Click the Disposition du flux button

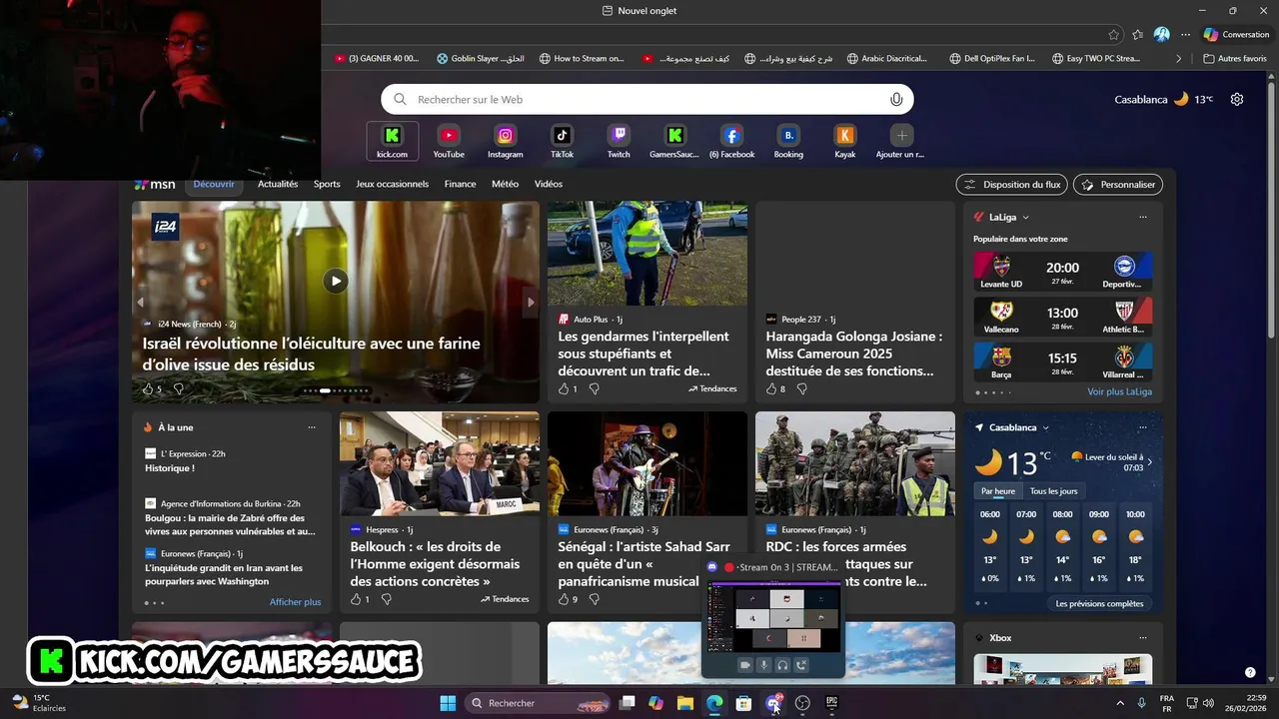point(1012,185)
